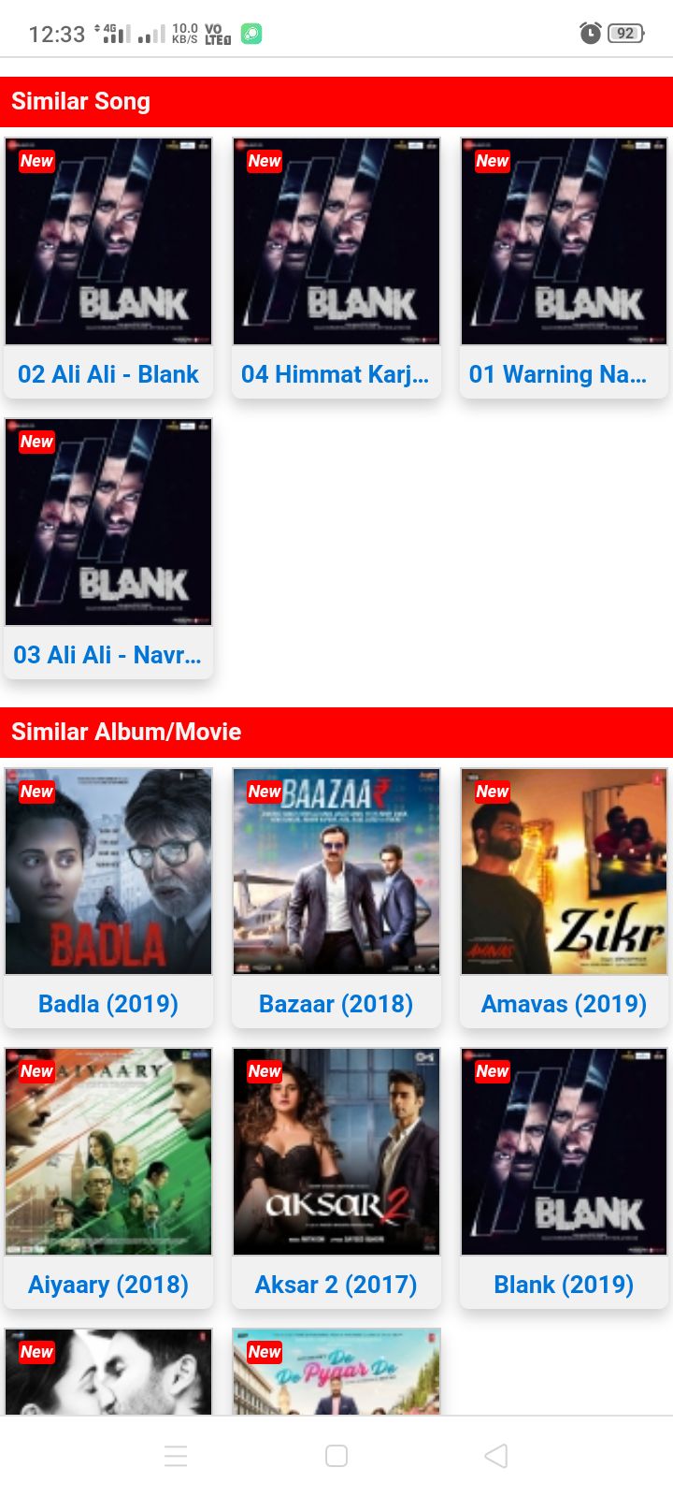The height and width of the screenshot is (1497, 673).
Task: Open Aiyaary (2018) album link
Action: [108, 1285]
